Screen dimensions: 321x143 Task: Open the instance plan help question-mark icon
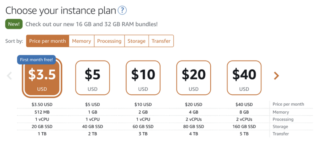coord(122,11)
